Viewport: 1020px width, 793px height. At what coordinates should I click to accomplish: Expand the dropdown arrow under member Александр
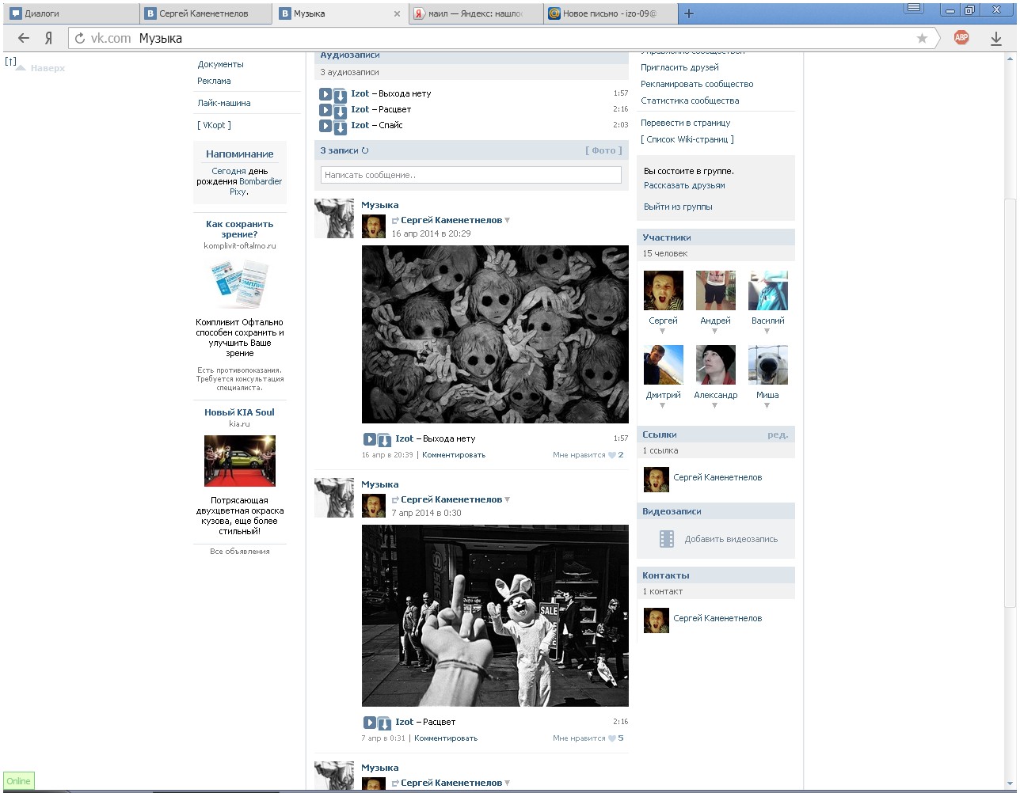click(x=715, y=406)
